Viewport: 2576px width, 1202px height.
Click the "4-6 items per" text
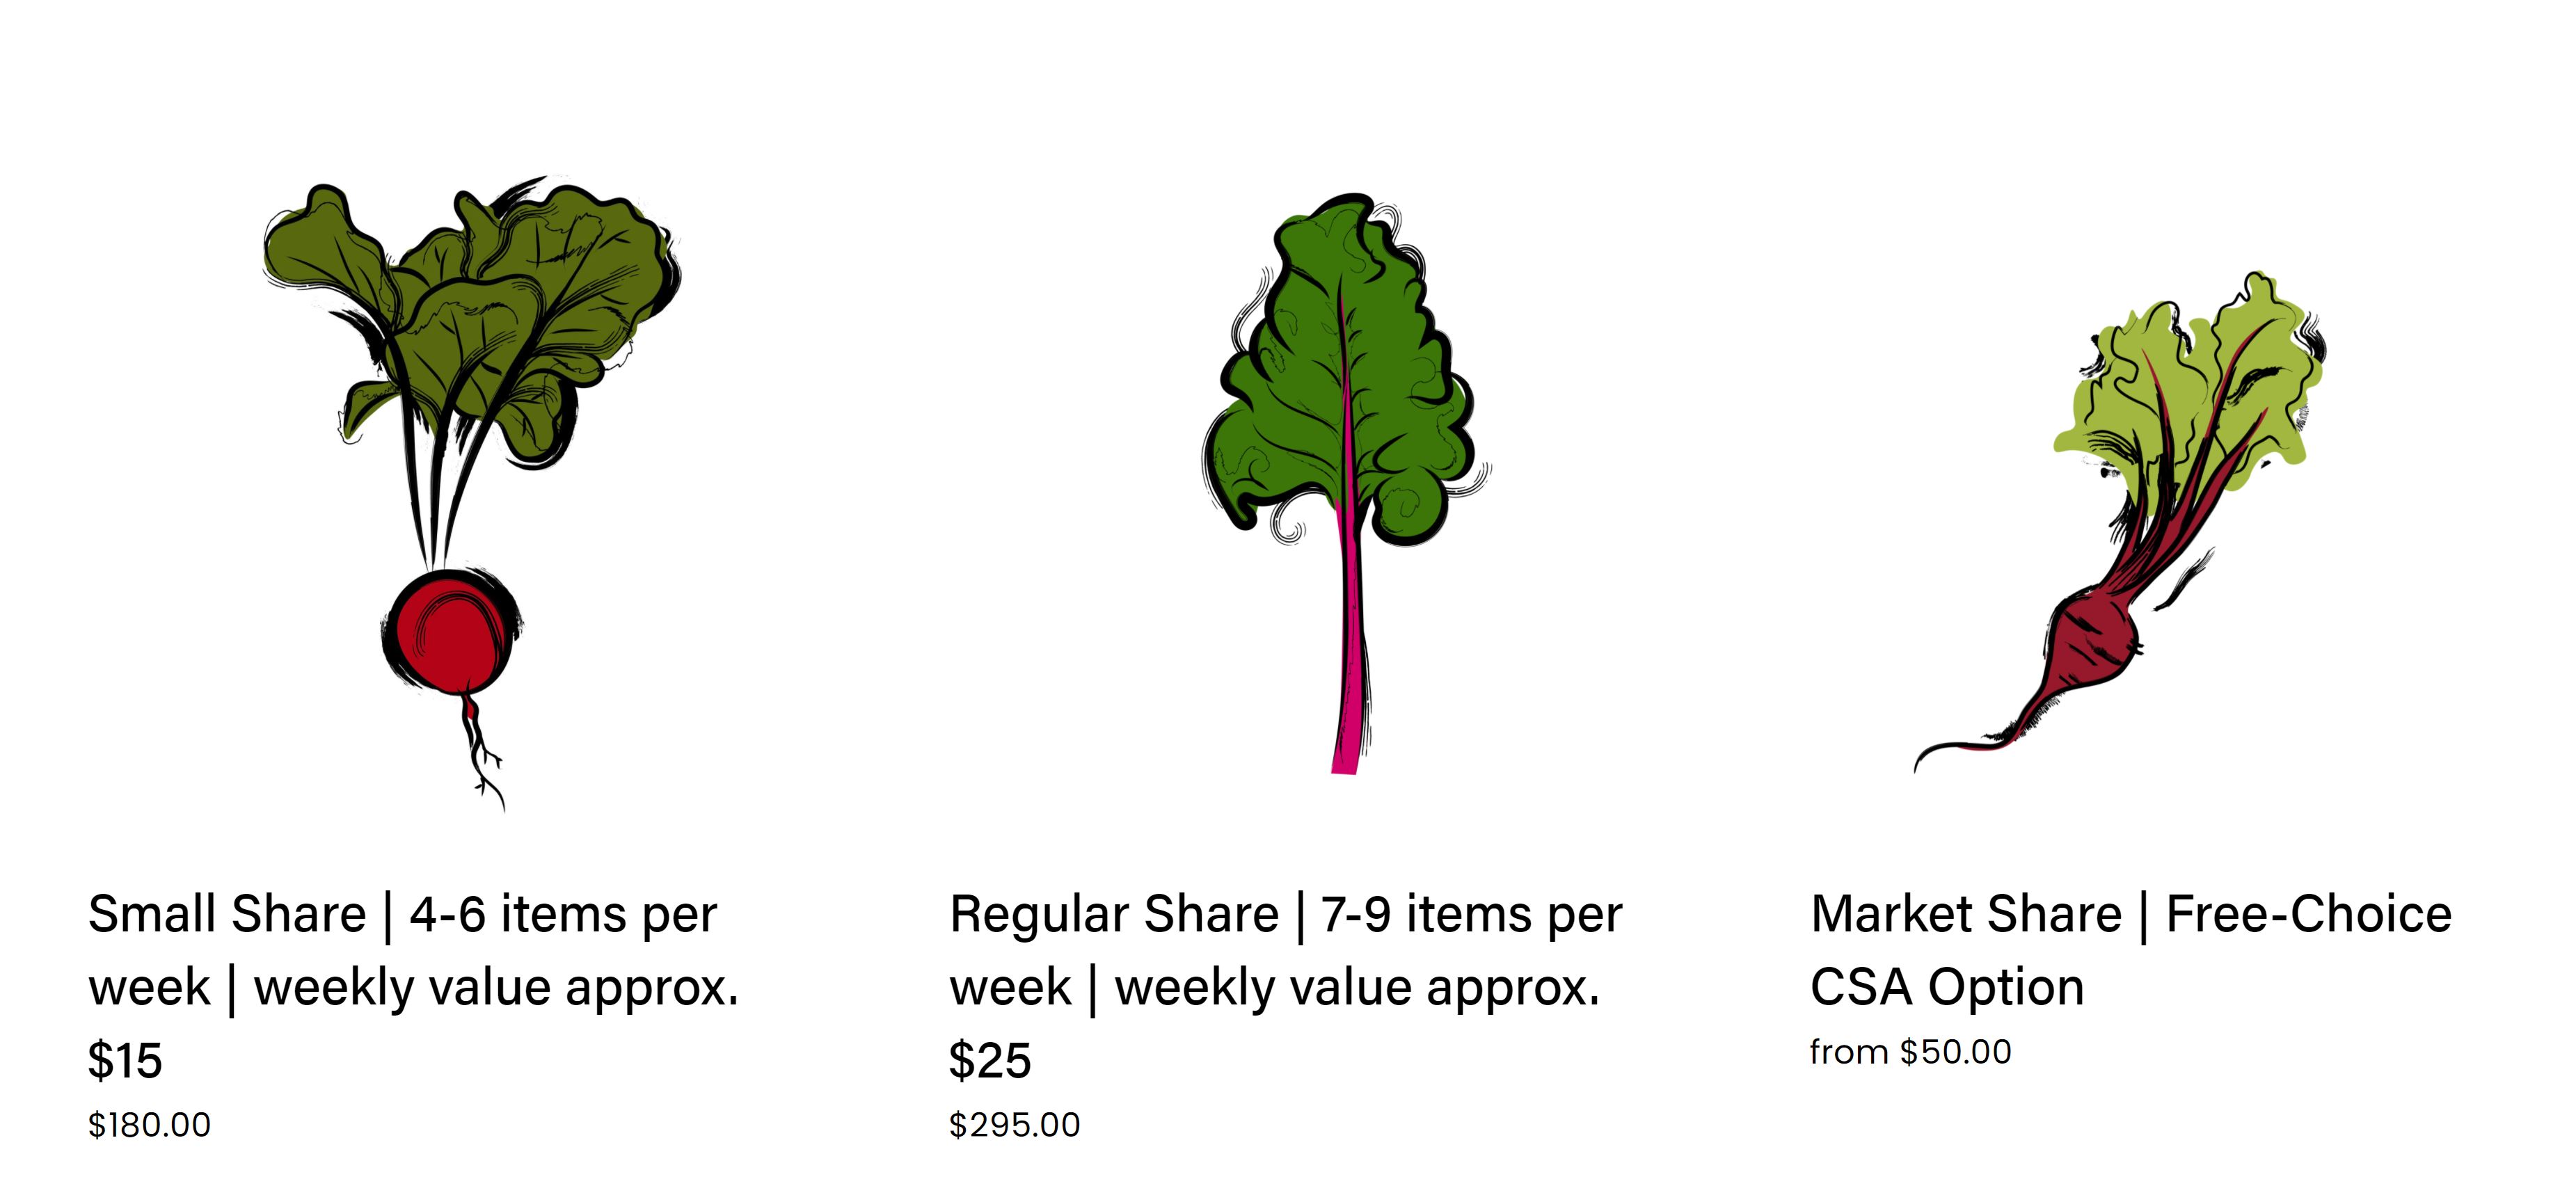pos(563,914)
